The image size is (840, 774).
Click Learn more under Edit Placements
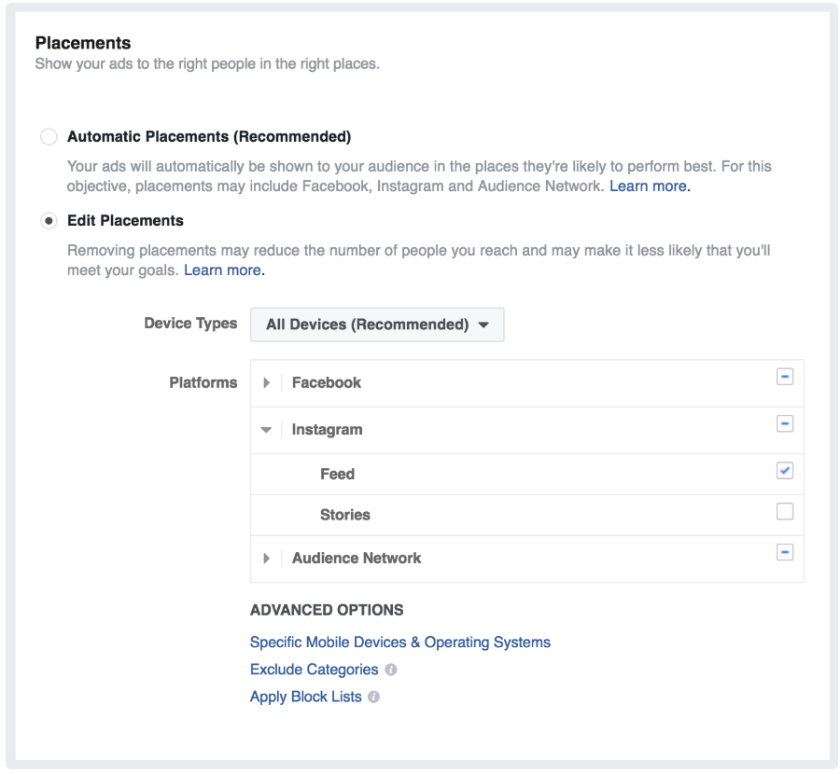[x=222, y=270]
